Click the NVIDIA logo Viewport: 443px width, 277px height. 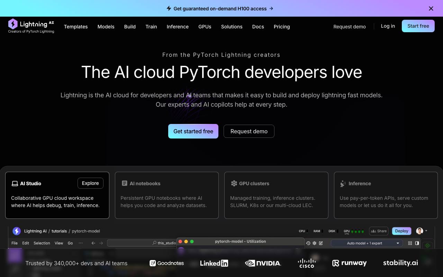point(263,263)
